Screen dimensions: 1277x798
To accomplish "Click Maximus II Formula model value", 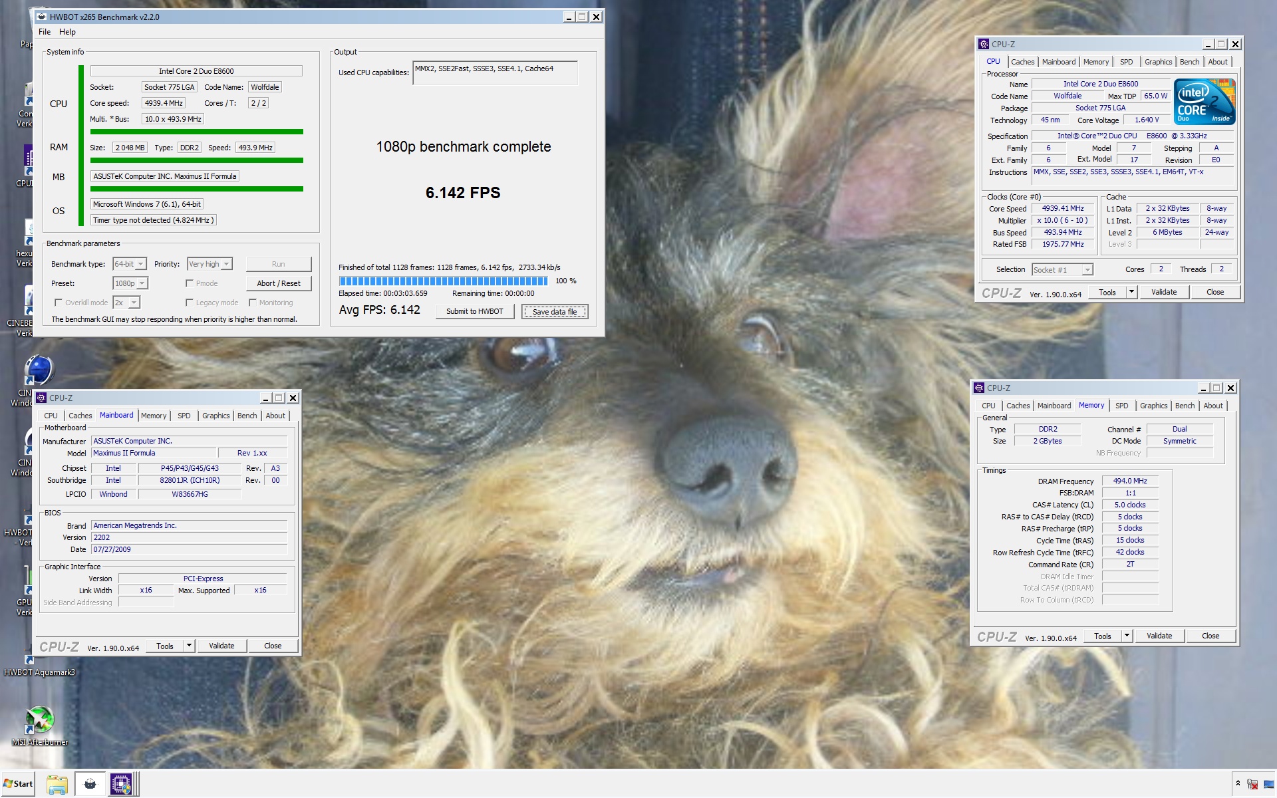I will coord(154,453).
